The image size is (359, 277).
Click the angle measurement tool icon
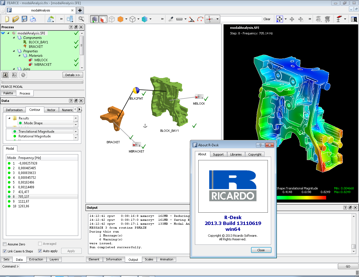(x=192, y=19)
